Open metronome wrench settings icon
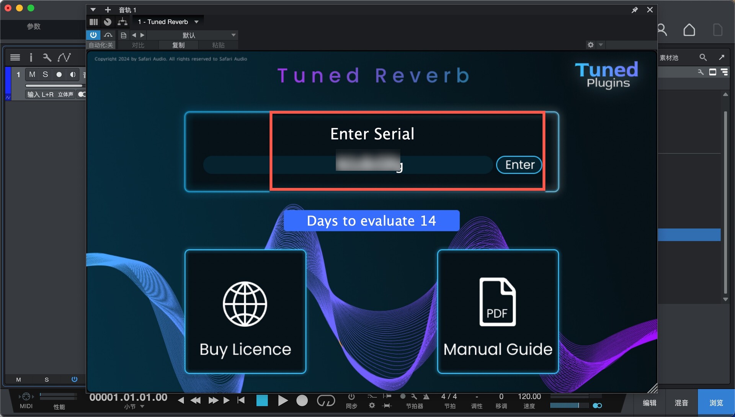The image size is (735, 417). click(x=414, y=397)
